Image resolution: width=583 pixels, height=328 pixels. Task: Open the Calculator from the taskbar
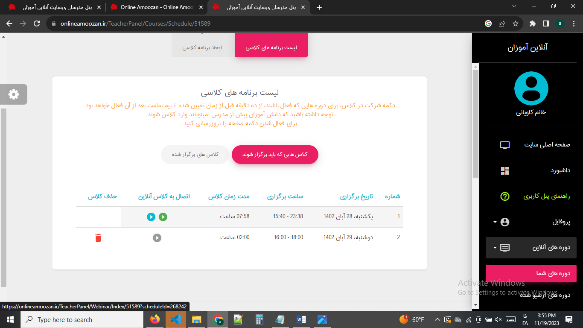tap(259, 319)
